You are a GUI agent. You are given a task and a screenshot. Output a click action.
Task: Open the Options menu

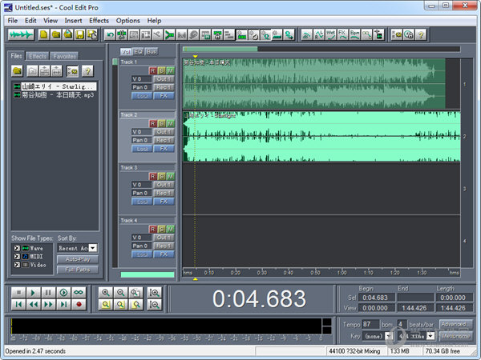(128, 21)
